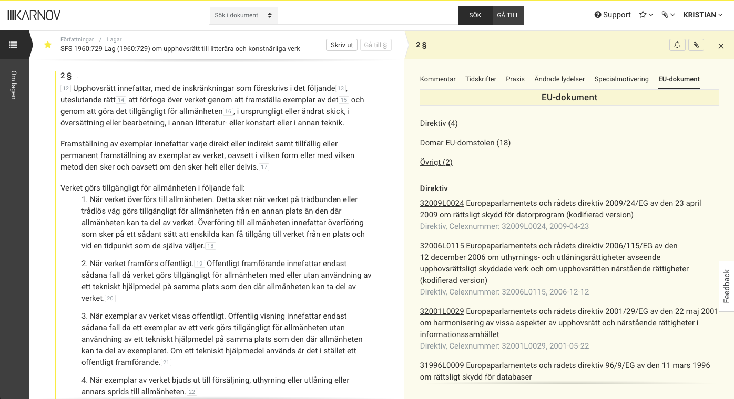Image resolution: width=734 pixels, height=399 pixels.
Task: Close the 2 § side panel
Action: (721, 46)
